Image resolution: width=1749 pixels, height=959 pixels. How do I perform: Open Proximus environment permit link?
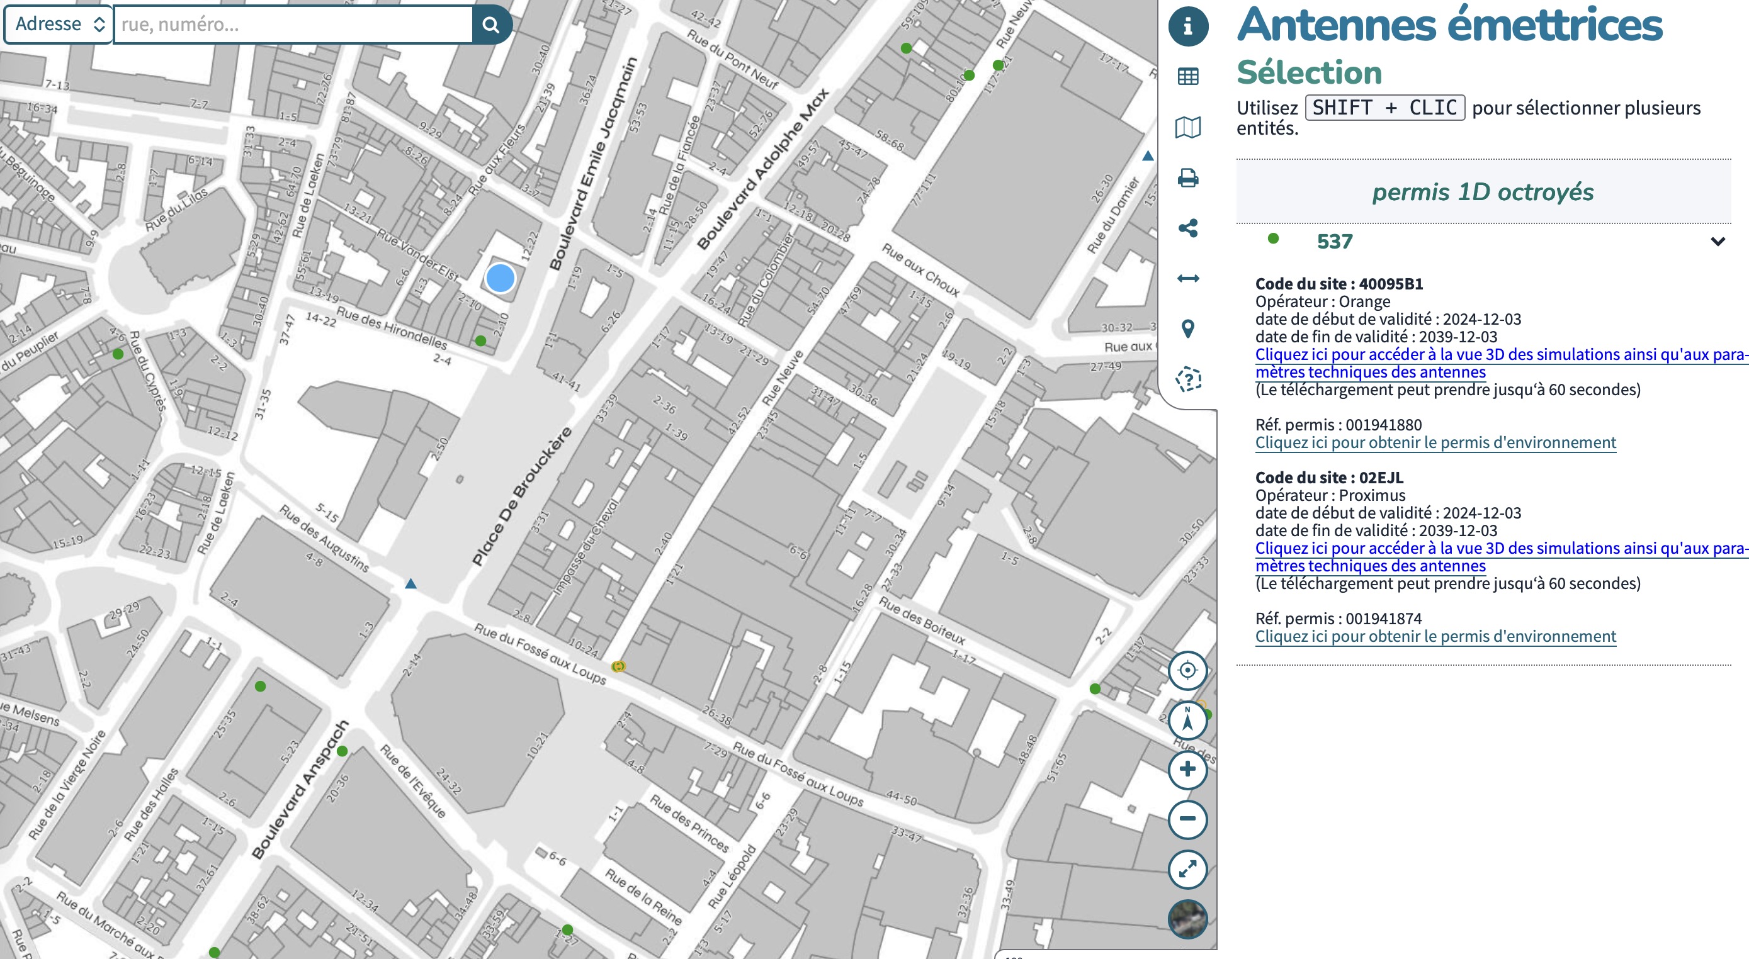[x=1435, y=637]
